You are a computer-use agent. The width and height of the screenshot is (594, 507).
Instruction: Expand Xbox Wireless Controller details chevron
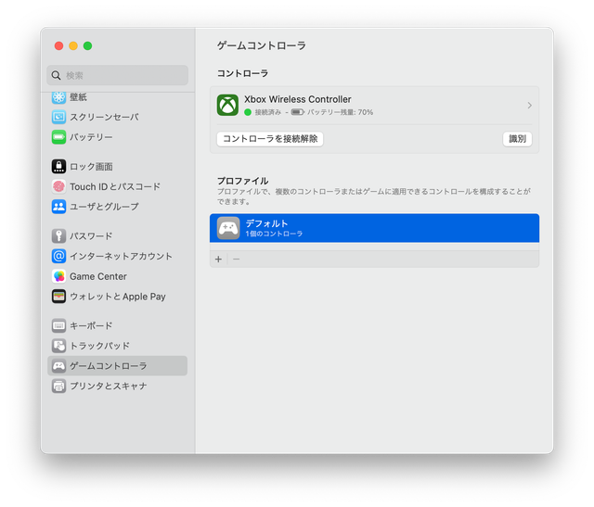click(530, 105)
